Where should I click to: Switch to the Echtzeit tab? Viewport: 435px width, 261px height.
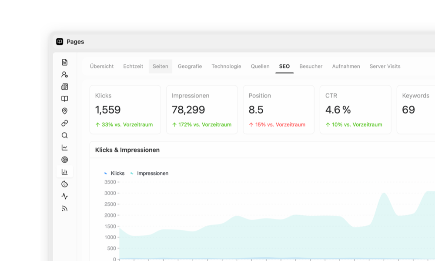click(133, 66)
